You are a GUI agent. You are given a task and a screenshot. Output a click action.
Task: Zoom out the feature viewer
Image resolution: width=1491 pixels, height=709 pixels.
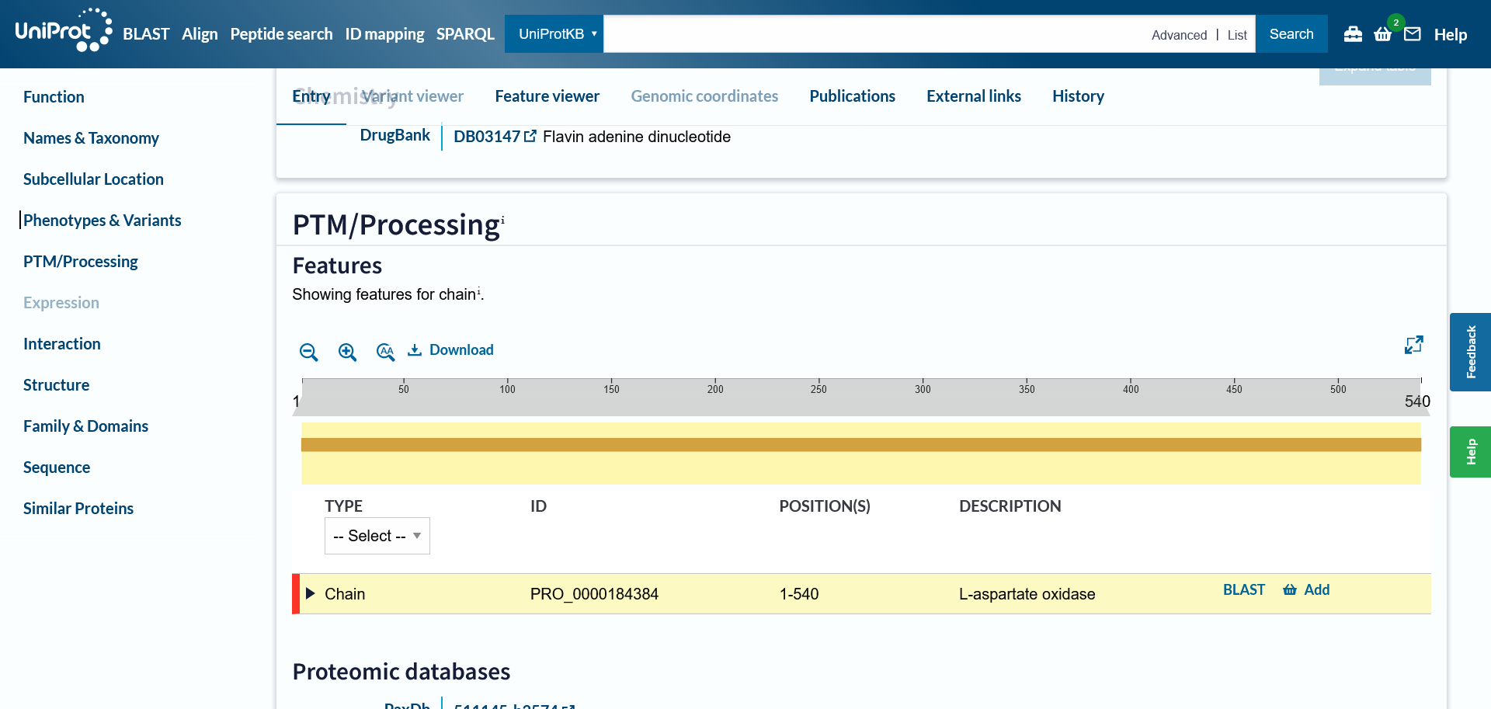tap(308, 352)
